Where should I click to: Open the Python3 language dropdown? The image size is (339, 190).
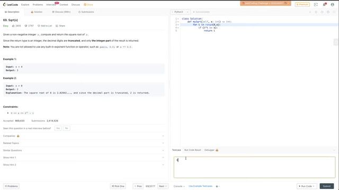point(181,12)
